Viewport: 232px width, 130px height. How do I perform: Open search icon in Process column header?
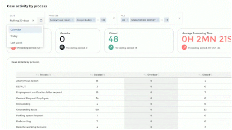click(x=50, y=75)
